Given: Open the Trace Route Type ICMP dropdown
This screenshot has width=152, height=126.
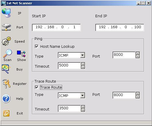Looking at the screenshot, I should coord(83,96).
